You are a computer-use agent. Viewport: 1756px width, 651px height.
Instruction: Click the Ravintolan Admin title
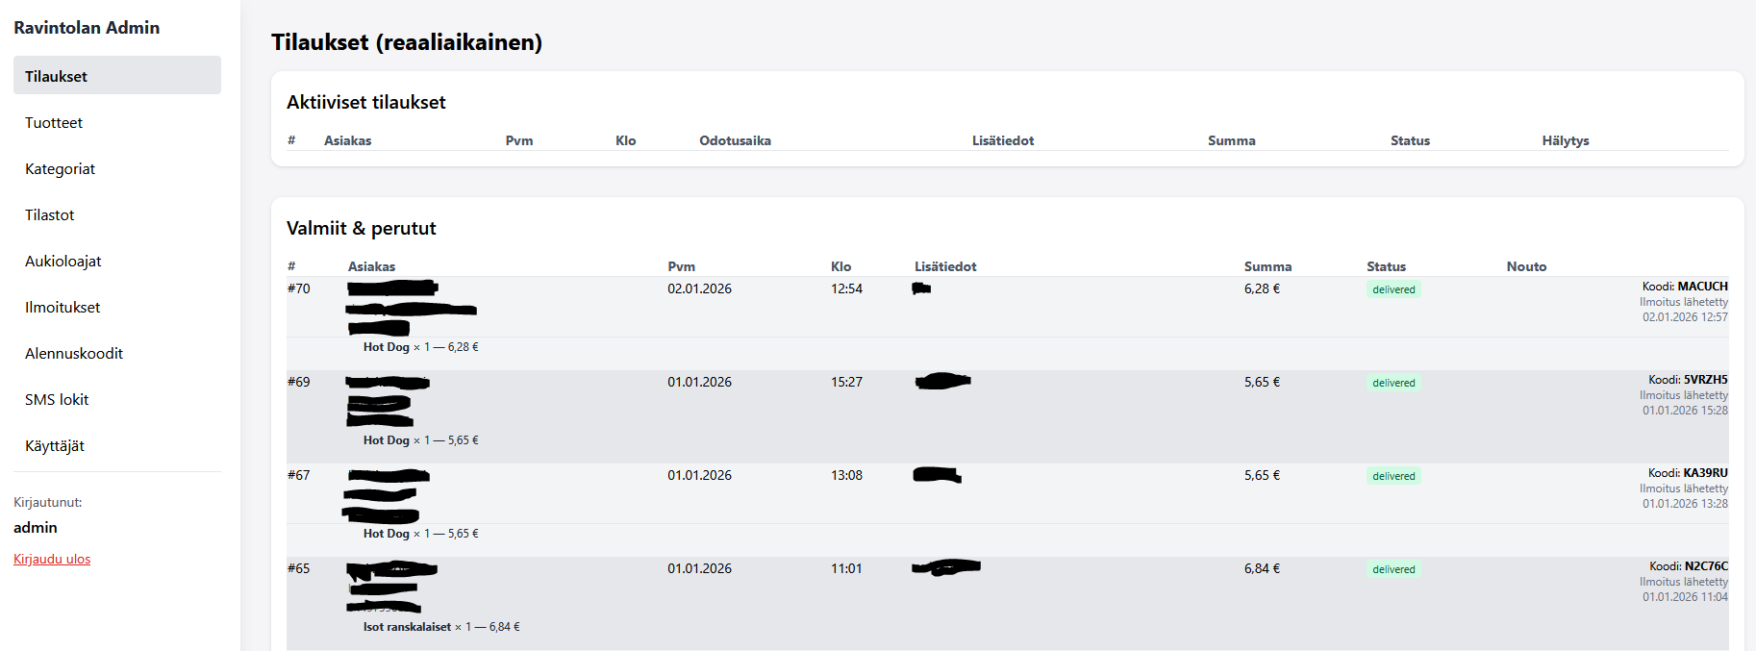87,28
